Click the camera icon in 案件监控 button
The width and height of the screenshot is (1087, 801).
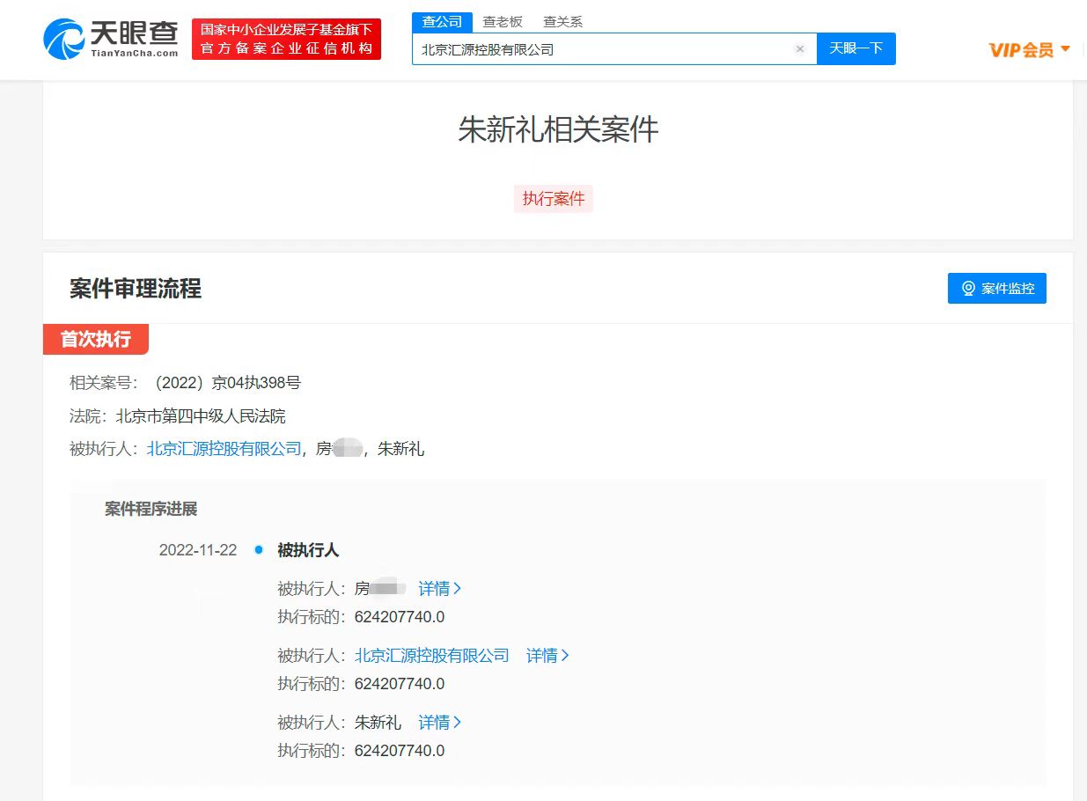pyautogui.click(x=968, y=289)
